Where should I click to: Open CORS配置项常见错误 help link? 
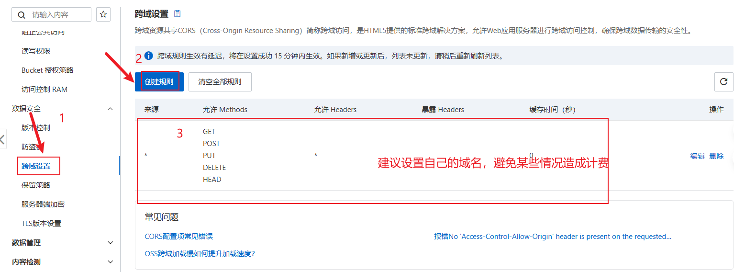tap(178, 237)
